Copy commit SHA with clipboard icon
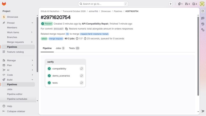 coord(66,29)
